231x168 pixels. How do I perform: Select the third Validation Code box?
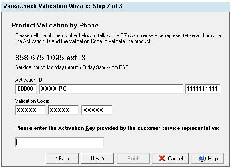pyautogui.click(x=97, y=110)
